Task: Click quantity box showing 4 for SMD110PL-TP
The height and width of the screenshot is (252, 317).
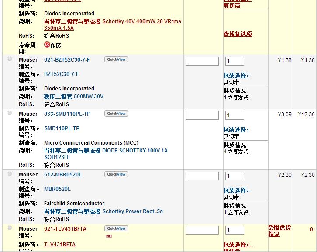Action: 235,115
